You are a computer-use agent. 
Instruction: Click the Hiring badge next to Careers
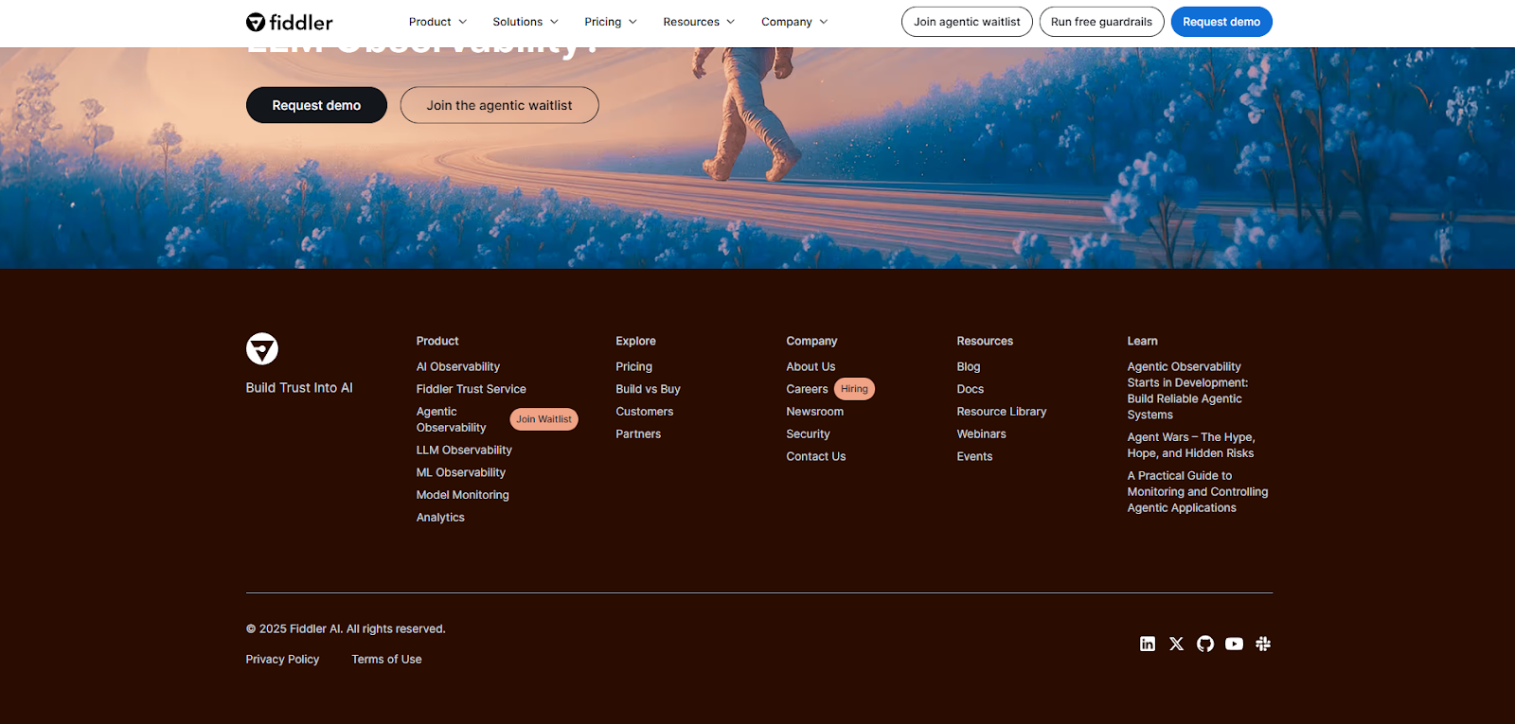pos(854,389)
